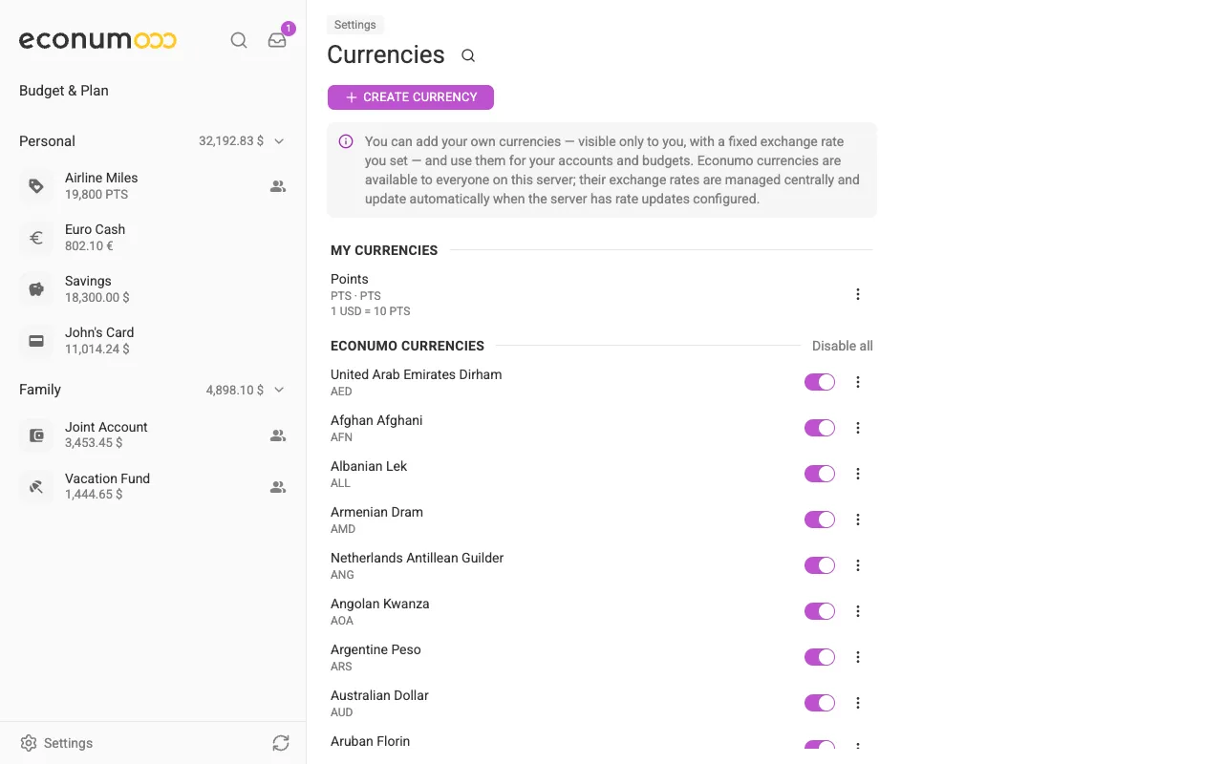Screen dimensions: 1223x764
Task: Click the Disable all link
Action: pos(843,346)
